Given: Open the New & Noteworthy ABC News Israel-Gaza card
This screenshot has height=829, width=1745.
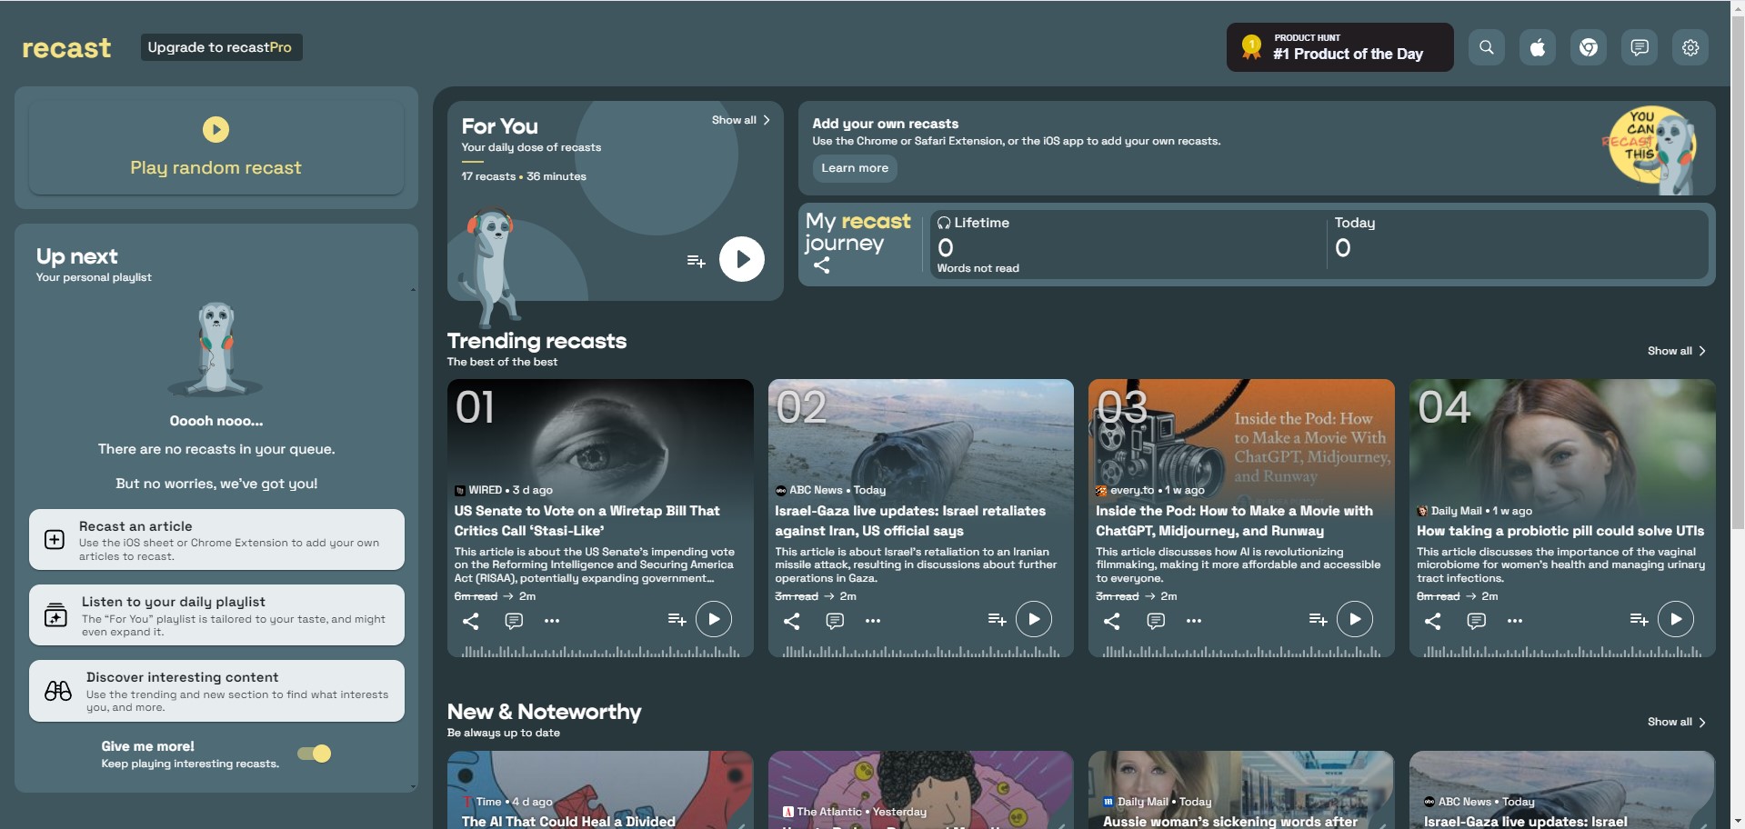Looking at the screenshot, I should point(1562,790).
